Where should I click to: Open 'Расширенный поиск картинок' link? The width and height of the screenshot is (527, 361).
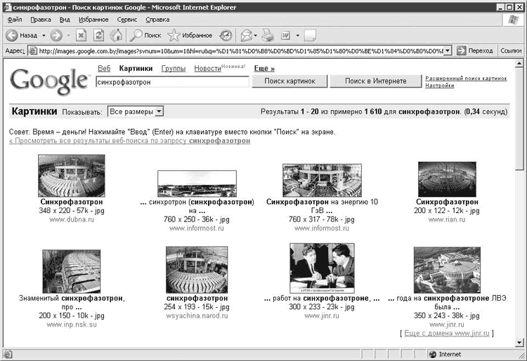465,79
